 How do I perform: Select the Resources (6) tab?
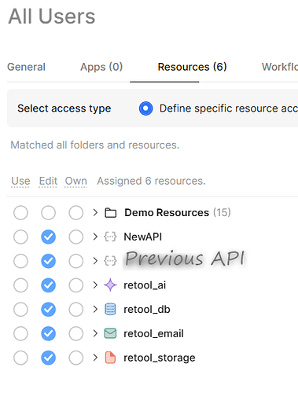pos(192,67)
